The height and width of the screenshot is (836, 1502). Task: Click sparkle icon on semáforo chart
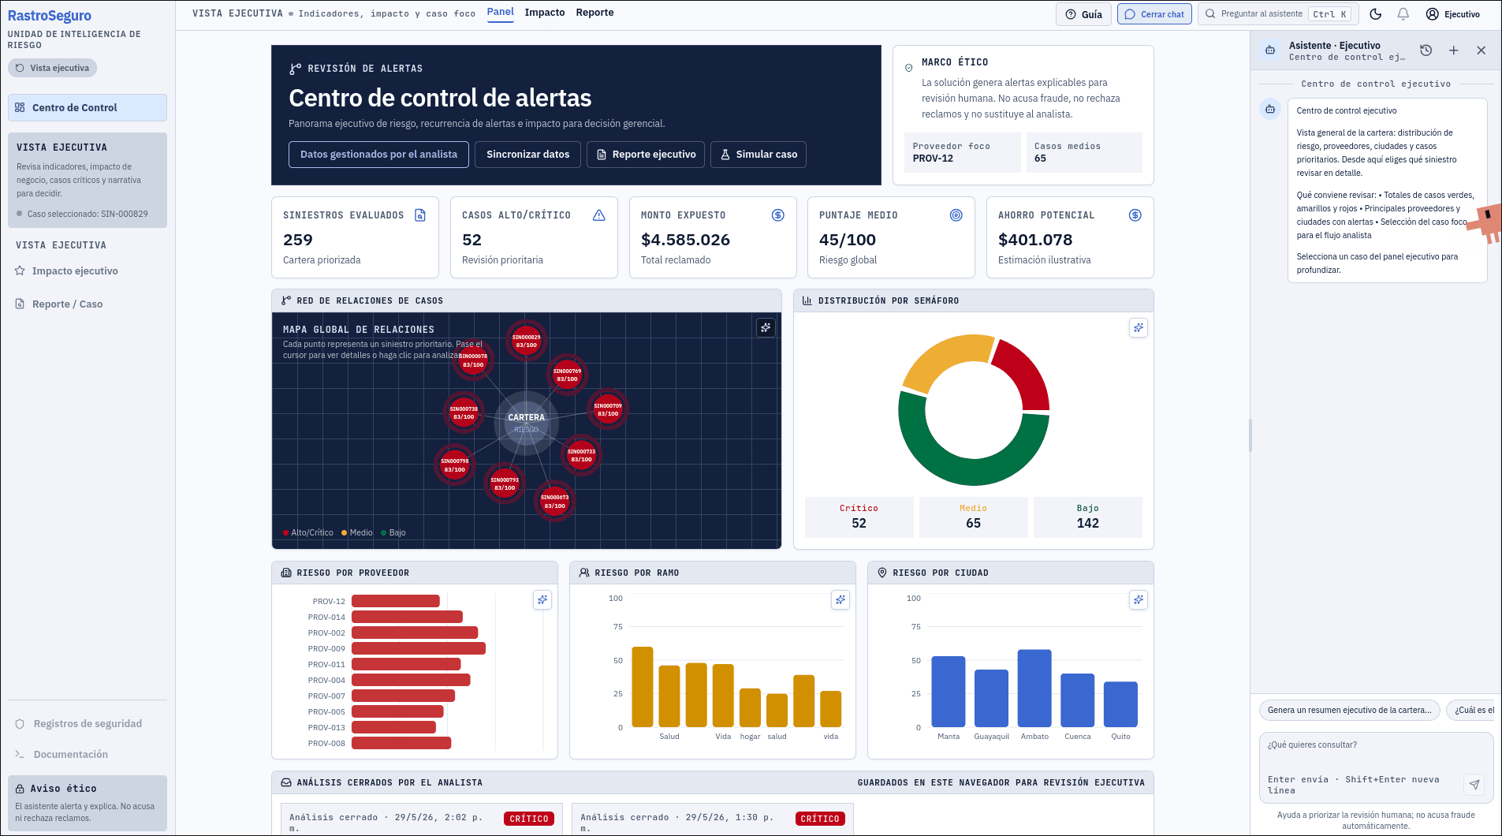(1139, 327)
